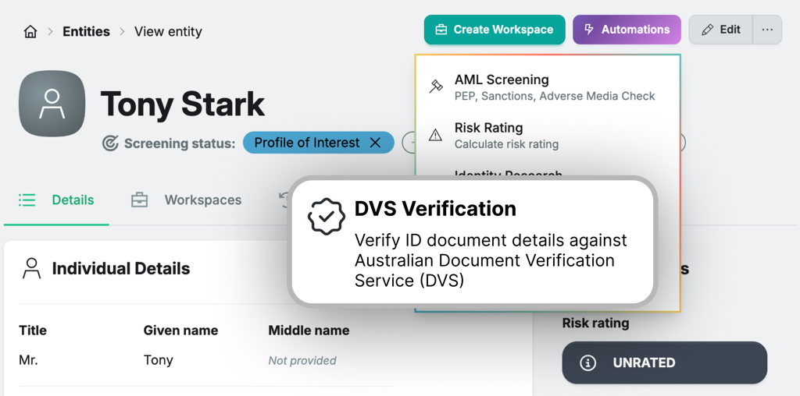This screenshot has height=396, width=800.
Task: Select AML Screening automation
Action: 548,87
